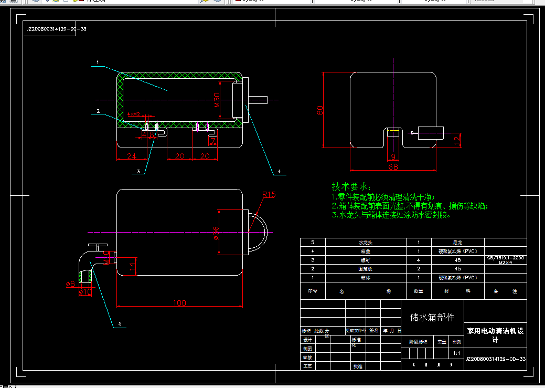Click the 更改文件号 header cell
The width and height of the screenshot is (545, 388).
point(356,331)
